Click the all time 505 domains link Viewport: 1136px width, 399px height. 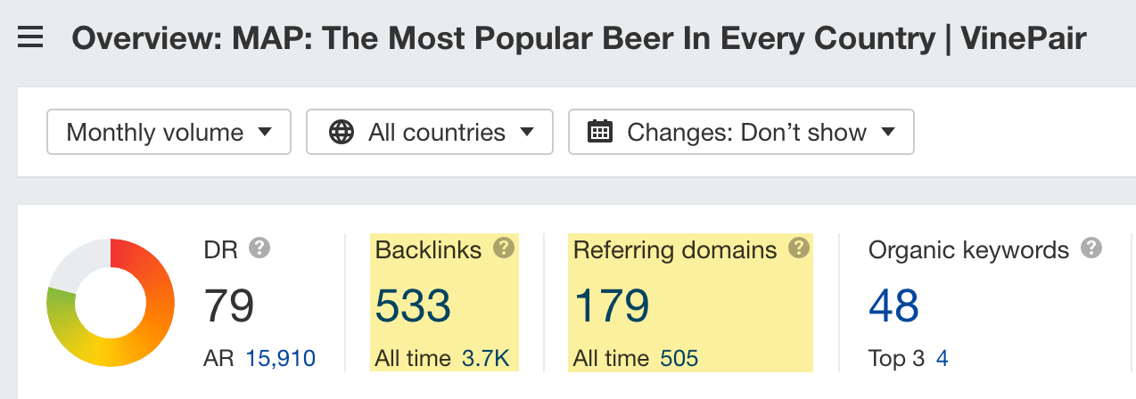[679, 359]
